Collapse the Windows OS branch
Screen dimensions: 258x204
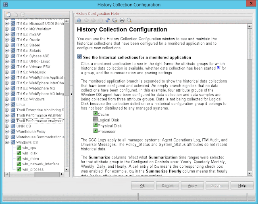pyautogui.click(x=7, y=142)
